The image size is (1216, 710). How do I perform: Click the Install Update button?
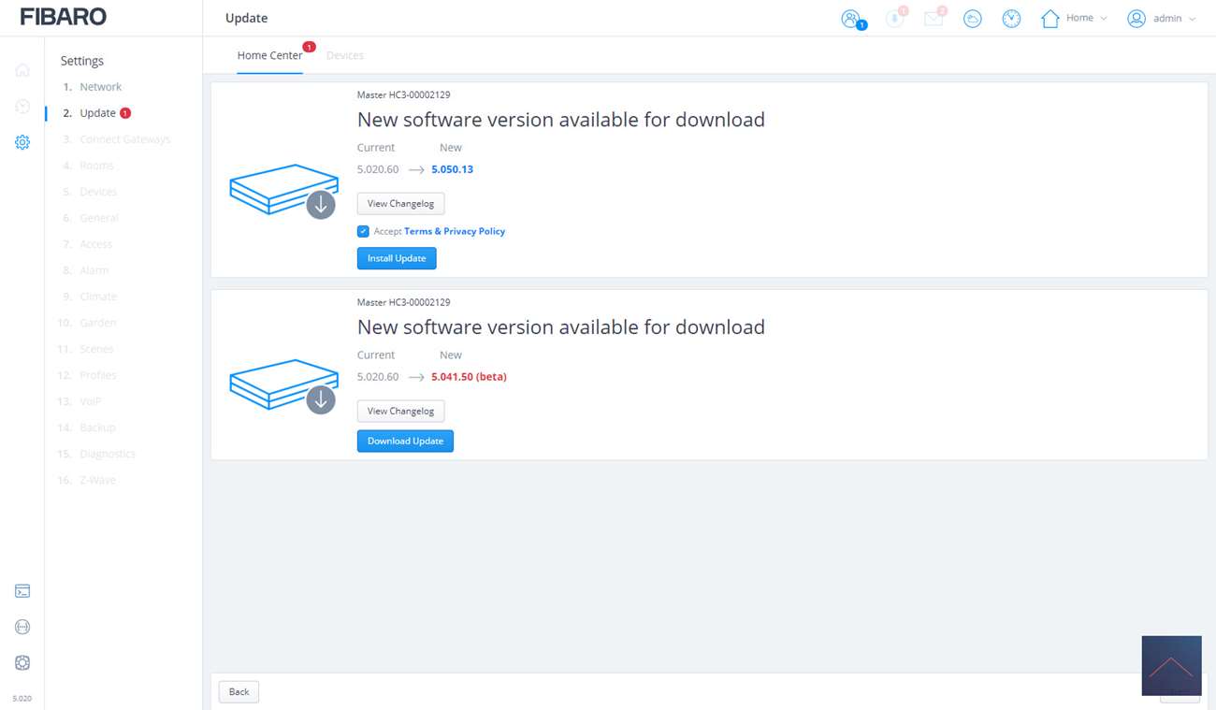(x=397, y=258)
